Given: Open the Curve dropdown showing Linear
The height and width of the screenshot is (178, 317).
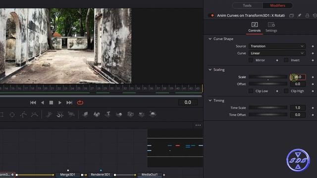Looking at the screenshot, I should [277, 53].
